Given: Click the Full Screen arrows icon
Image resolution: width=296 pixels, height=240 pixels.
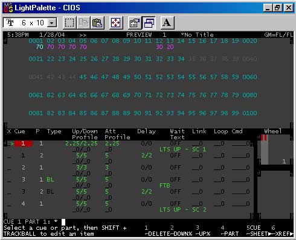Looking at the screenshot, I should tap(116, 23).
